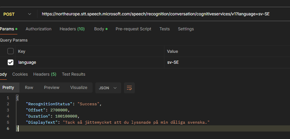Select the Preview response view
290x139 pixels.
click(x=51, y=88)
